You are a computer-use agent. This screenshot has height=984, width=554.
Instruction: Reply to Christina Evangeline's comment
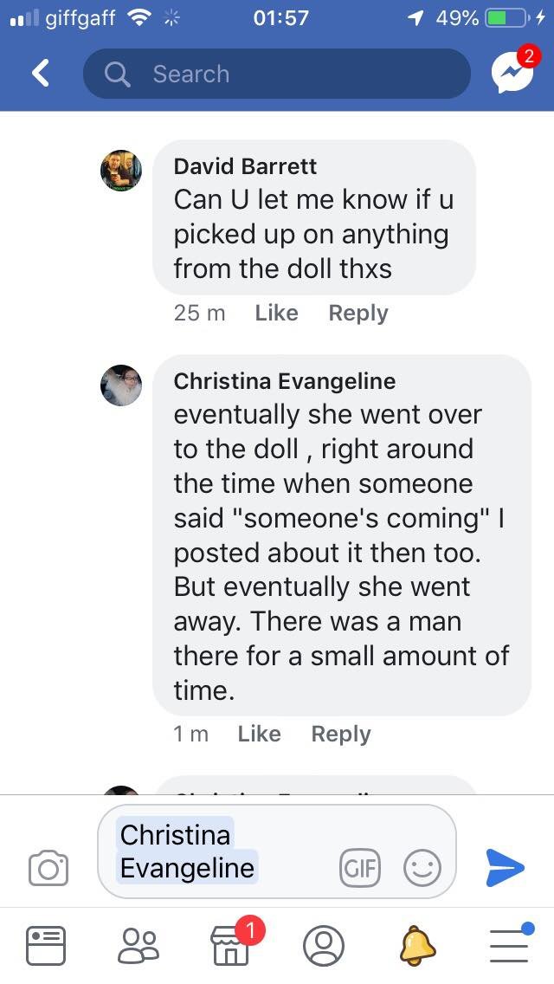pyautogui.click(x=340, y=734)
